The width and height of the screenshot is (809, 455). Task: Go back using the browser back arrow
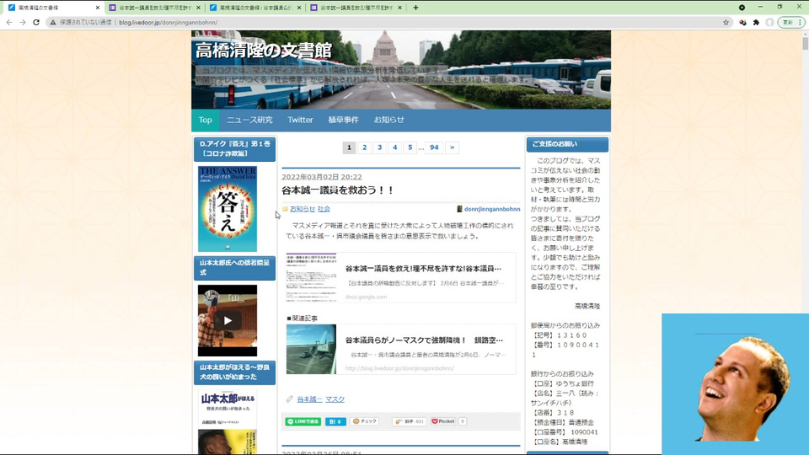click(x=8, y=22)
